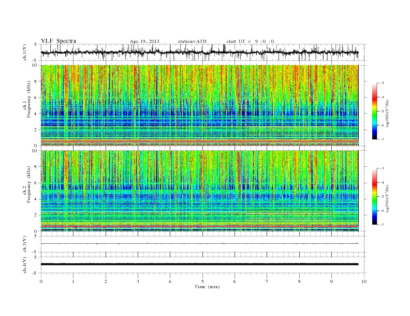
Task: Click the 'station=ATH' label
Action: click(192, 41)
